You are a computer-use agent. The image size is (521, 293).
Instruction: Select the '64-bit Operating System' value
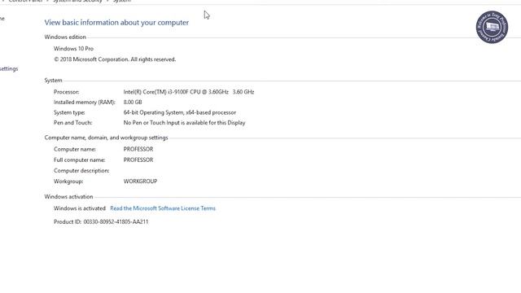(180, 112)
